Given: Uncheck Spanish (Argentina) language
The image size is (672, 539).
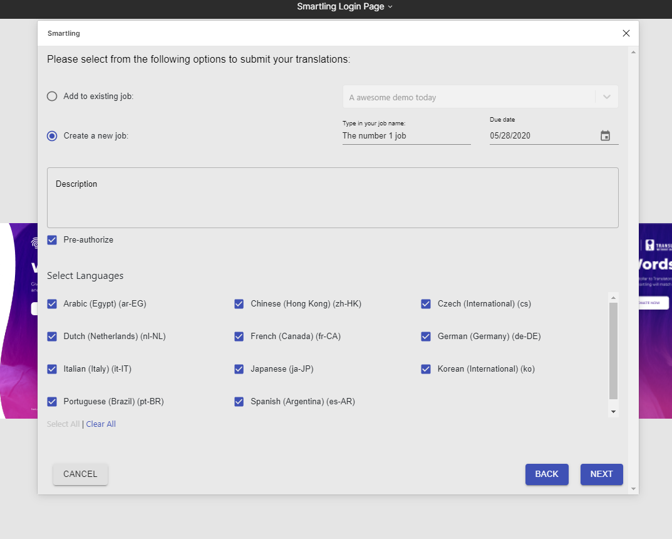Looking at the screenshot, I should [x=239, y=402].
